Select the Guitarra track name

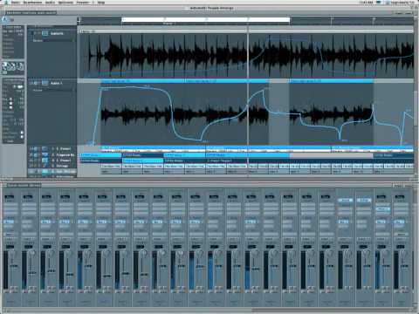click(x=57, y=33)
